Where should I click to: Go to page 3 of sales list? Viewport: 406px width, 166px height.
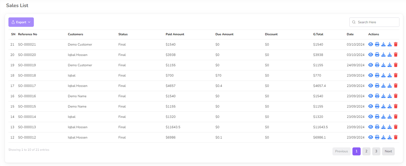(x=376, y=151)
